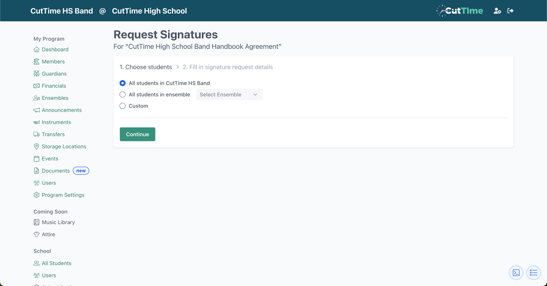Image resolution: width=547 pixels, height=286 pixels.
Task: Select 'All students in CutTime HS Band' radio
Action: click(x=122, y=83)
